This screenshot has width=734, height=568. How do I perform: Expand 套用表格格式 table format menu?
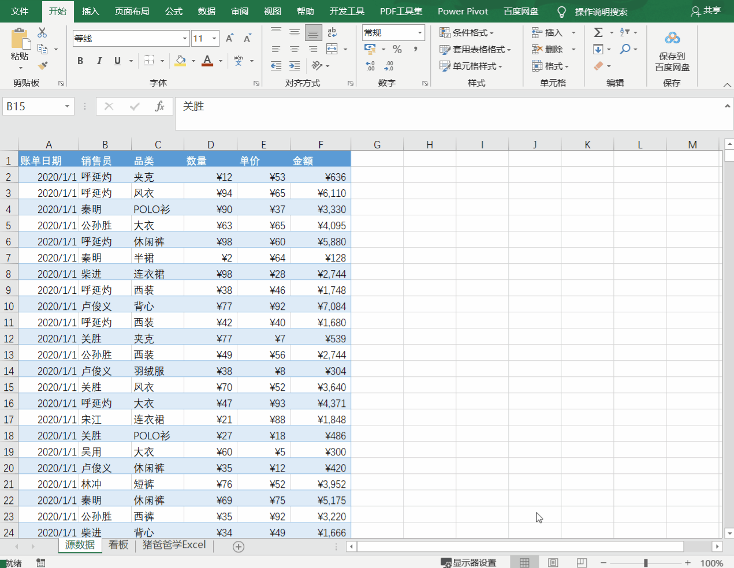click(475, 50)
